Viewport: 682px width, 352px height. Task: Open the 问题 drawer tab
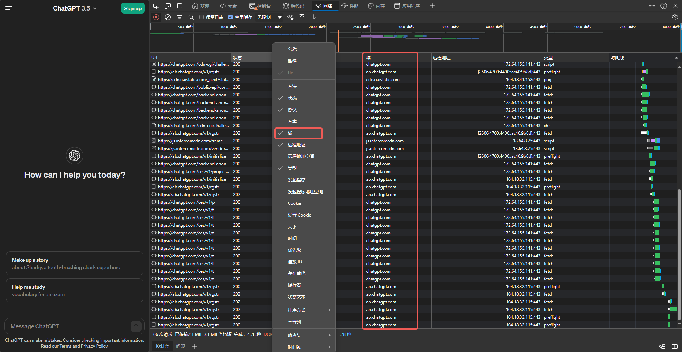click(180, 346)
